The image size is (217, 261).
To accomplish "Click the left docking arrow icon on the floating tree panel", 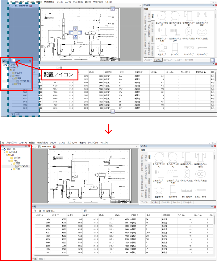I will [13, 60].
